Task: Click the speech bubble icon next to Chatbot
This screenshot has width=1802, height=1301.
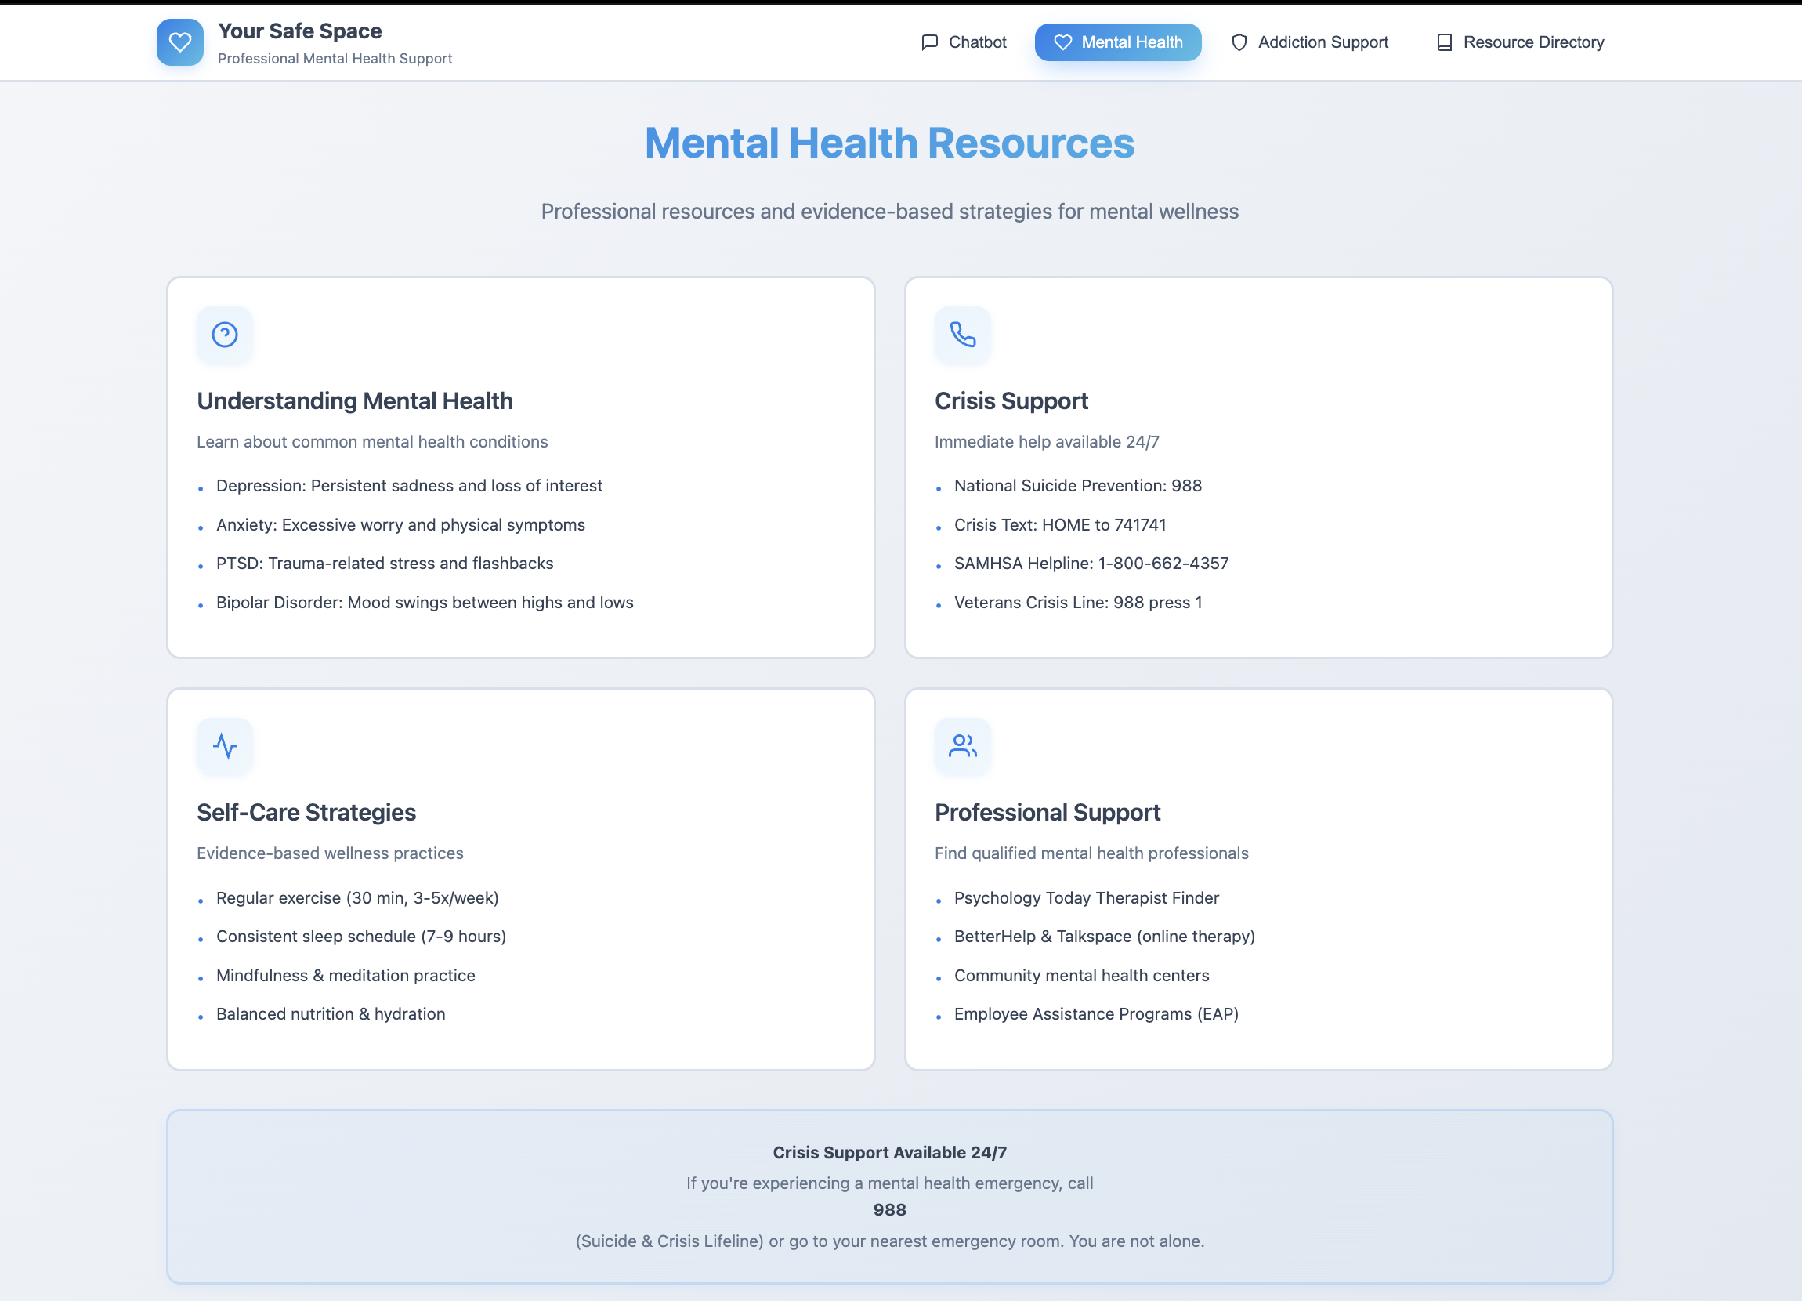Action: tap(928, 42)
